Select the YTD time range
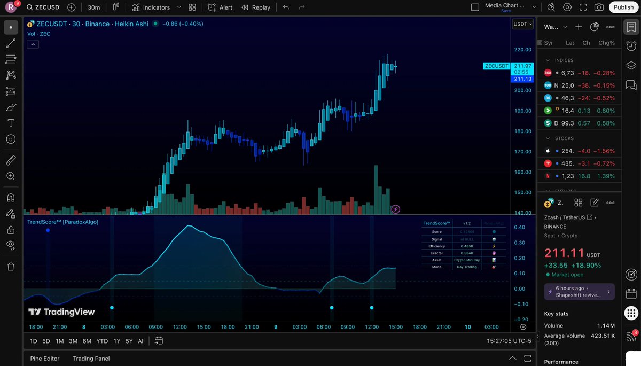The width and height of the screenshot is (641, 366). (102, 341)
